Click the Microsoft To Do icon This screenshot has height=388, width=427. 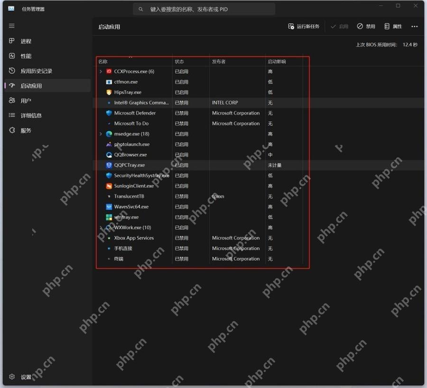pos(109,124)
